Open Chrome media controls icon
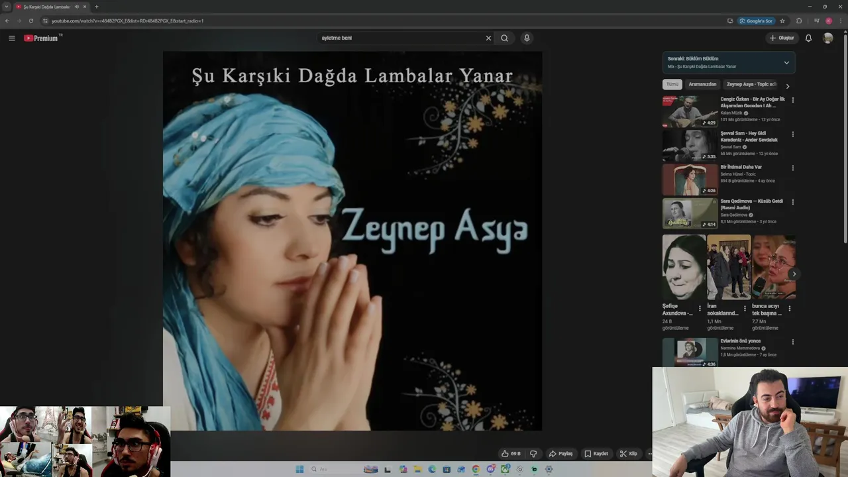848x477 pixels. [x=816, y=21]
